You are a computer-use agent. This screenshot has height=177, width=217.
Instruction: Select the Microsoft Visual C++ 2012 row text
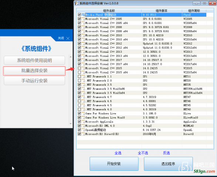(x=104, y=44)
